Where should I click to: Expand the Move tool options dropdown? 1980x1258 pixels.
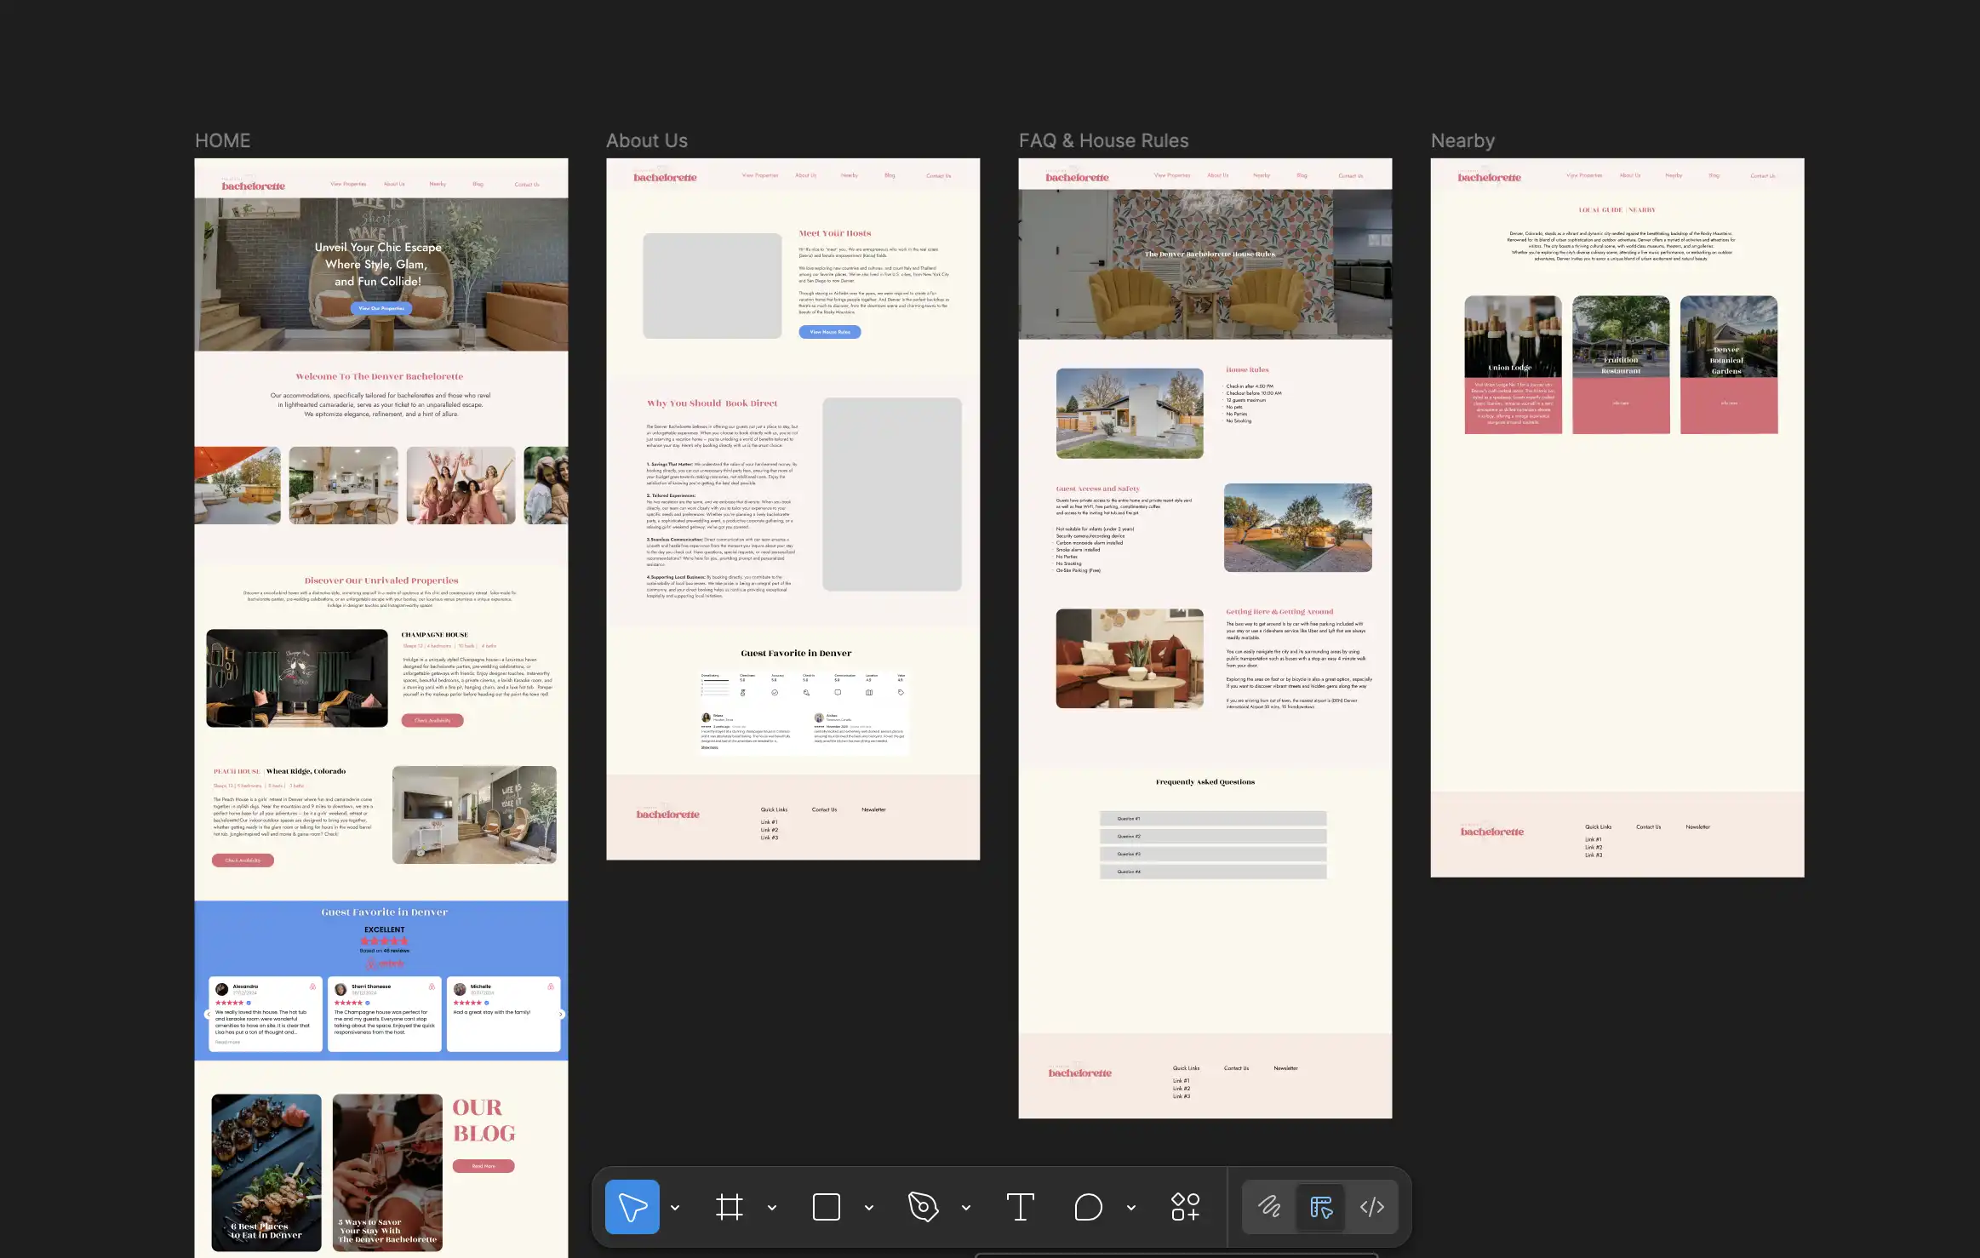pos(675,1208)
